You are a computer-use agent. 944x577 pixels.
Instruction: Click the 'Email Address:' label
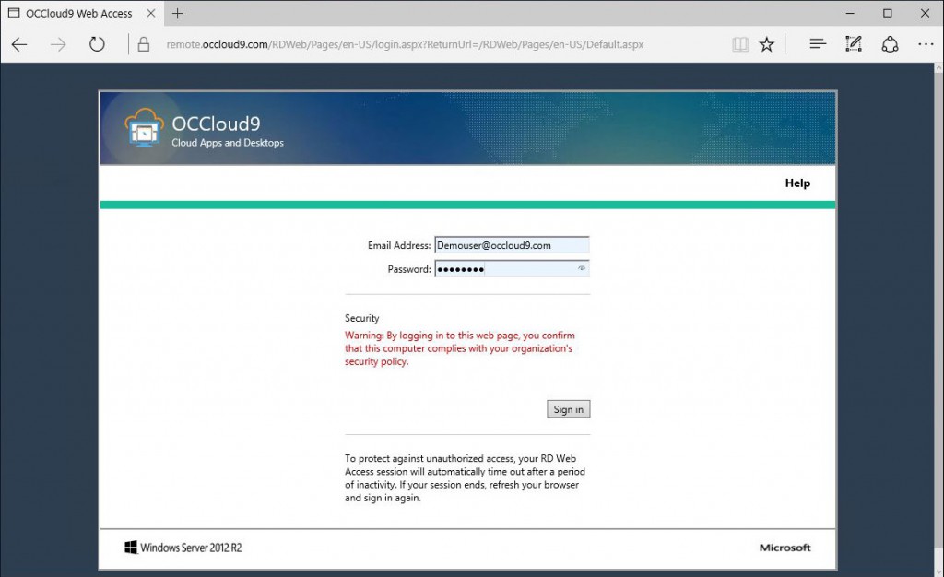pyautogui.click(x=399, y=245)
